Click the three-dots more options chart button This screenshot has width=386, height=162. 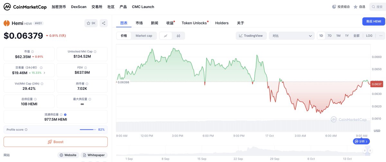click(381, 36)
